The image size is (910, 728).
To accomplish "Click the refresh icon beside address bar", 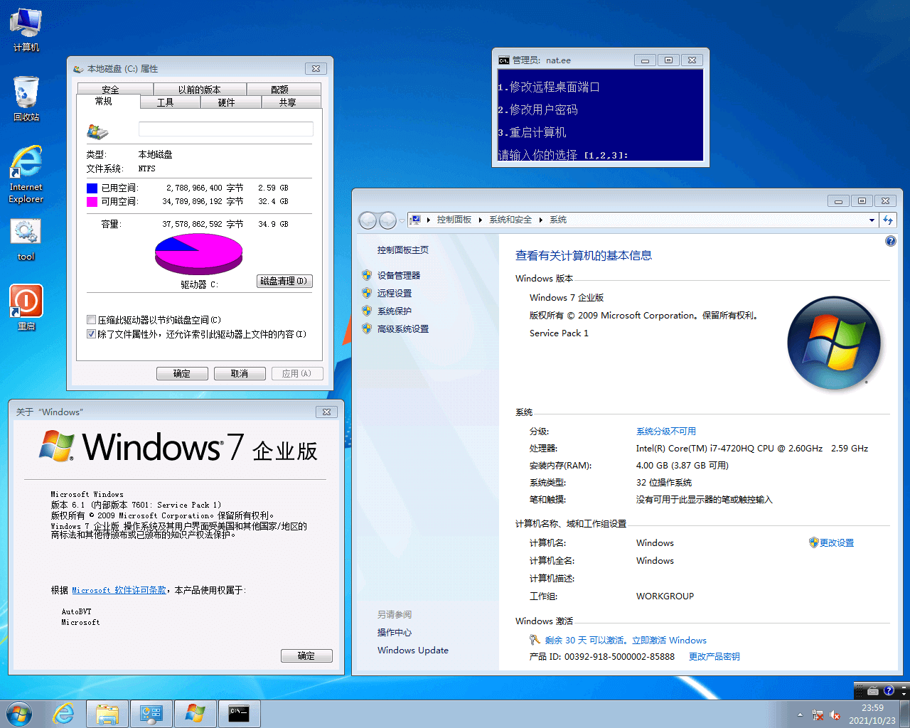I will 888,220.
